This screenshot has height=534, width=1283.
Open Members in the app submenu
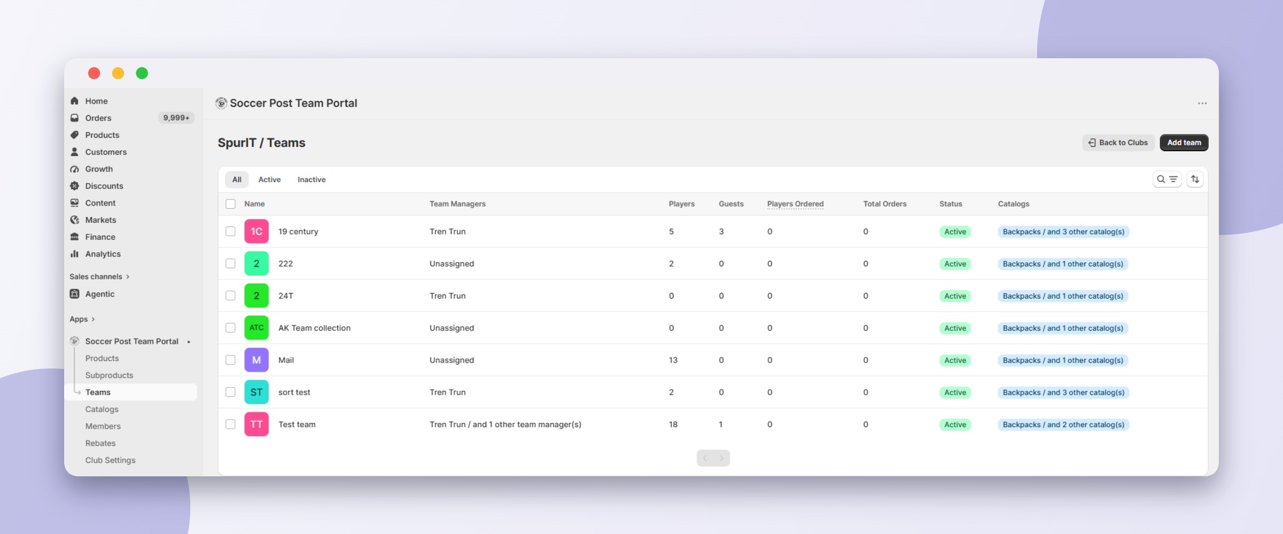point(103,426)
